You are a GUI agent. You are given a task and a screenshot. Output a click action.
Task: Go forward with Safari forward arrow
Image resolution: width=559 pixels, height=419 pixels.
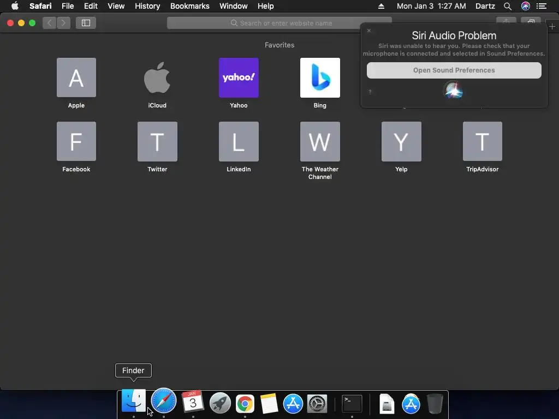63,23
